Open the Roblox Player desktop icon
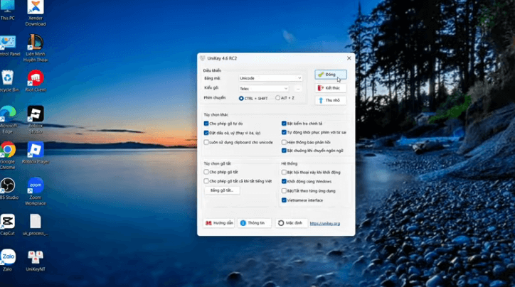The image size is (515, 287). (x=36, y=151)
